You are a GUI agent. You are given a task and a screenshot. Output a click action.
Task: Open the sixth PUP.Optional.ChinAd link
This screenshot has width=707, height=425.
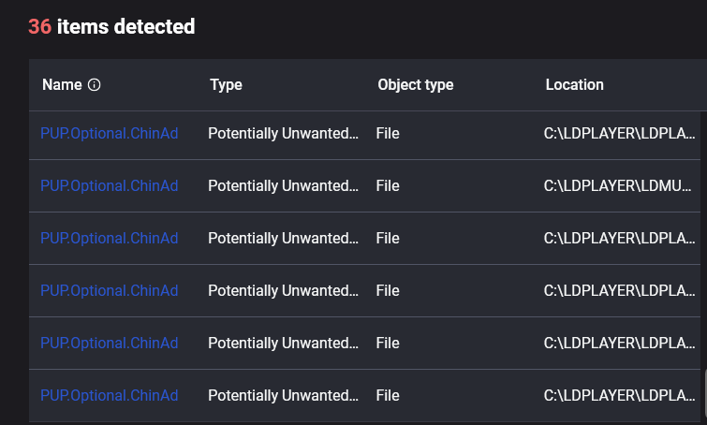[109, 396]
